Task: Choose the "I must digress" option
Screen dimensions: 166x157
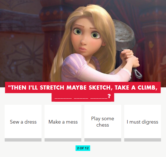Action: click(142, 122)
